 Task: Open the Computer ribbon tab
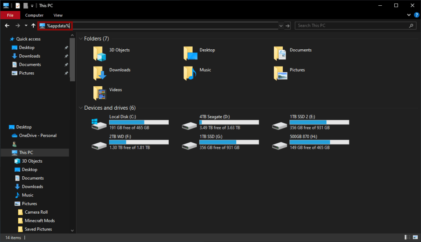34,15
